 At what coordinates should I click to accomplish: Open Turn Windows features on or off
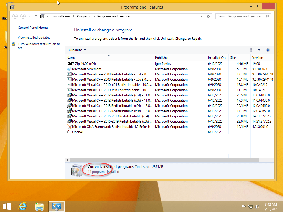tap(39, 46)
